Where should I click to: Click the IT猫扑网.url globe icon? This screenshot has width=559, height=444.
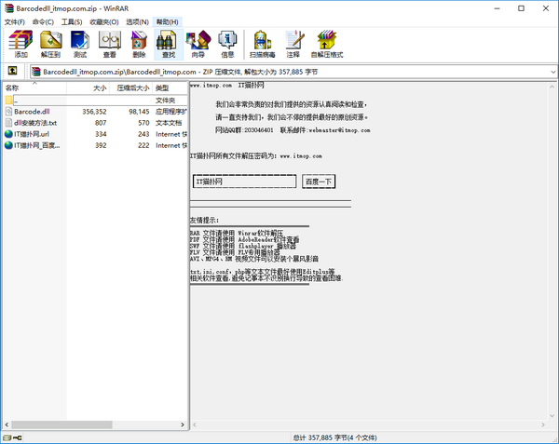pos(9,134)
